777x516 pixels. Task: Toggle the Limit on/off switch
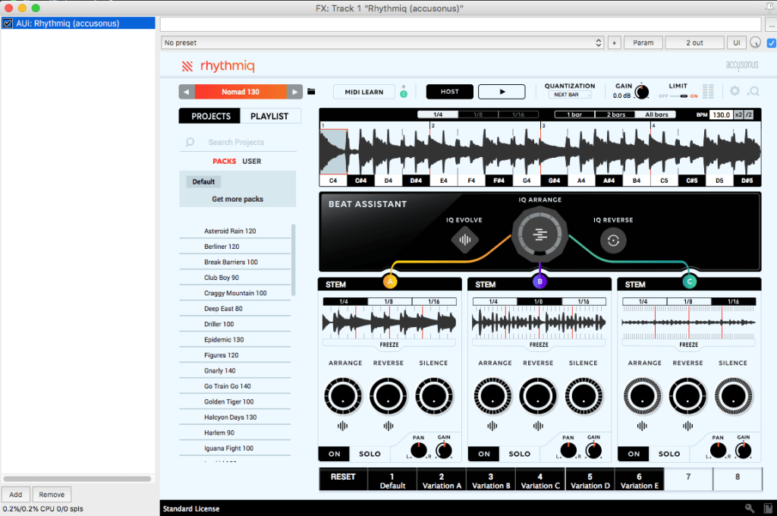tap(684, 96)
